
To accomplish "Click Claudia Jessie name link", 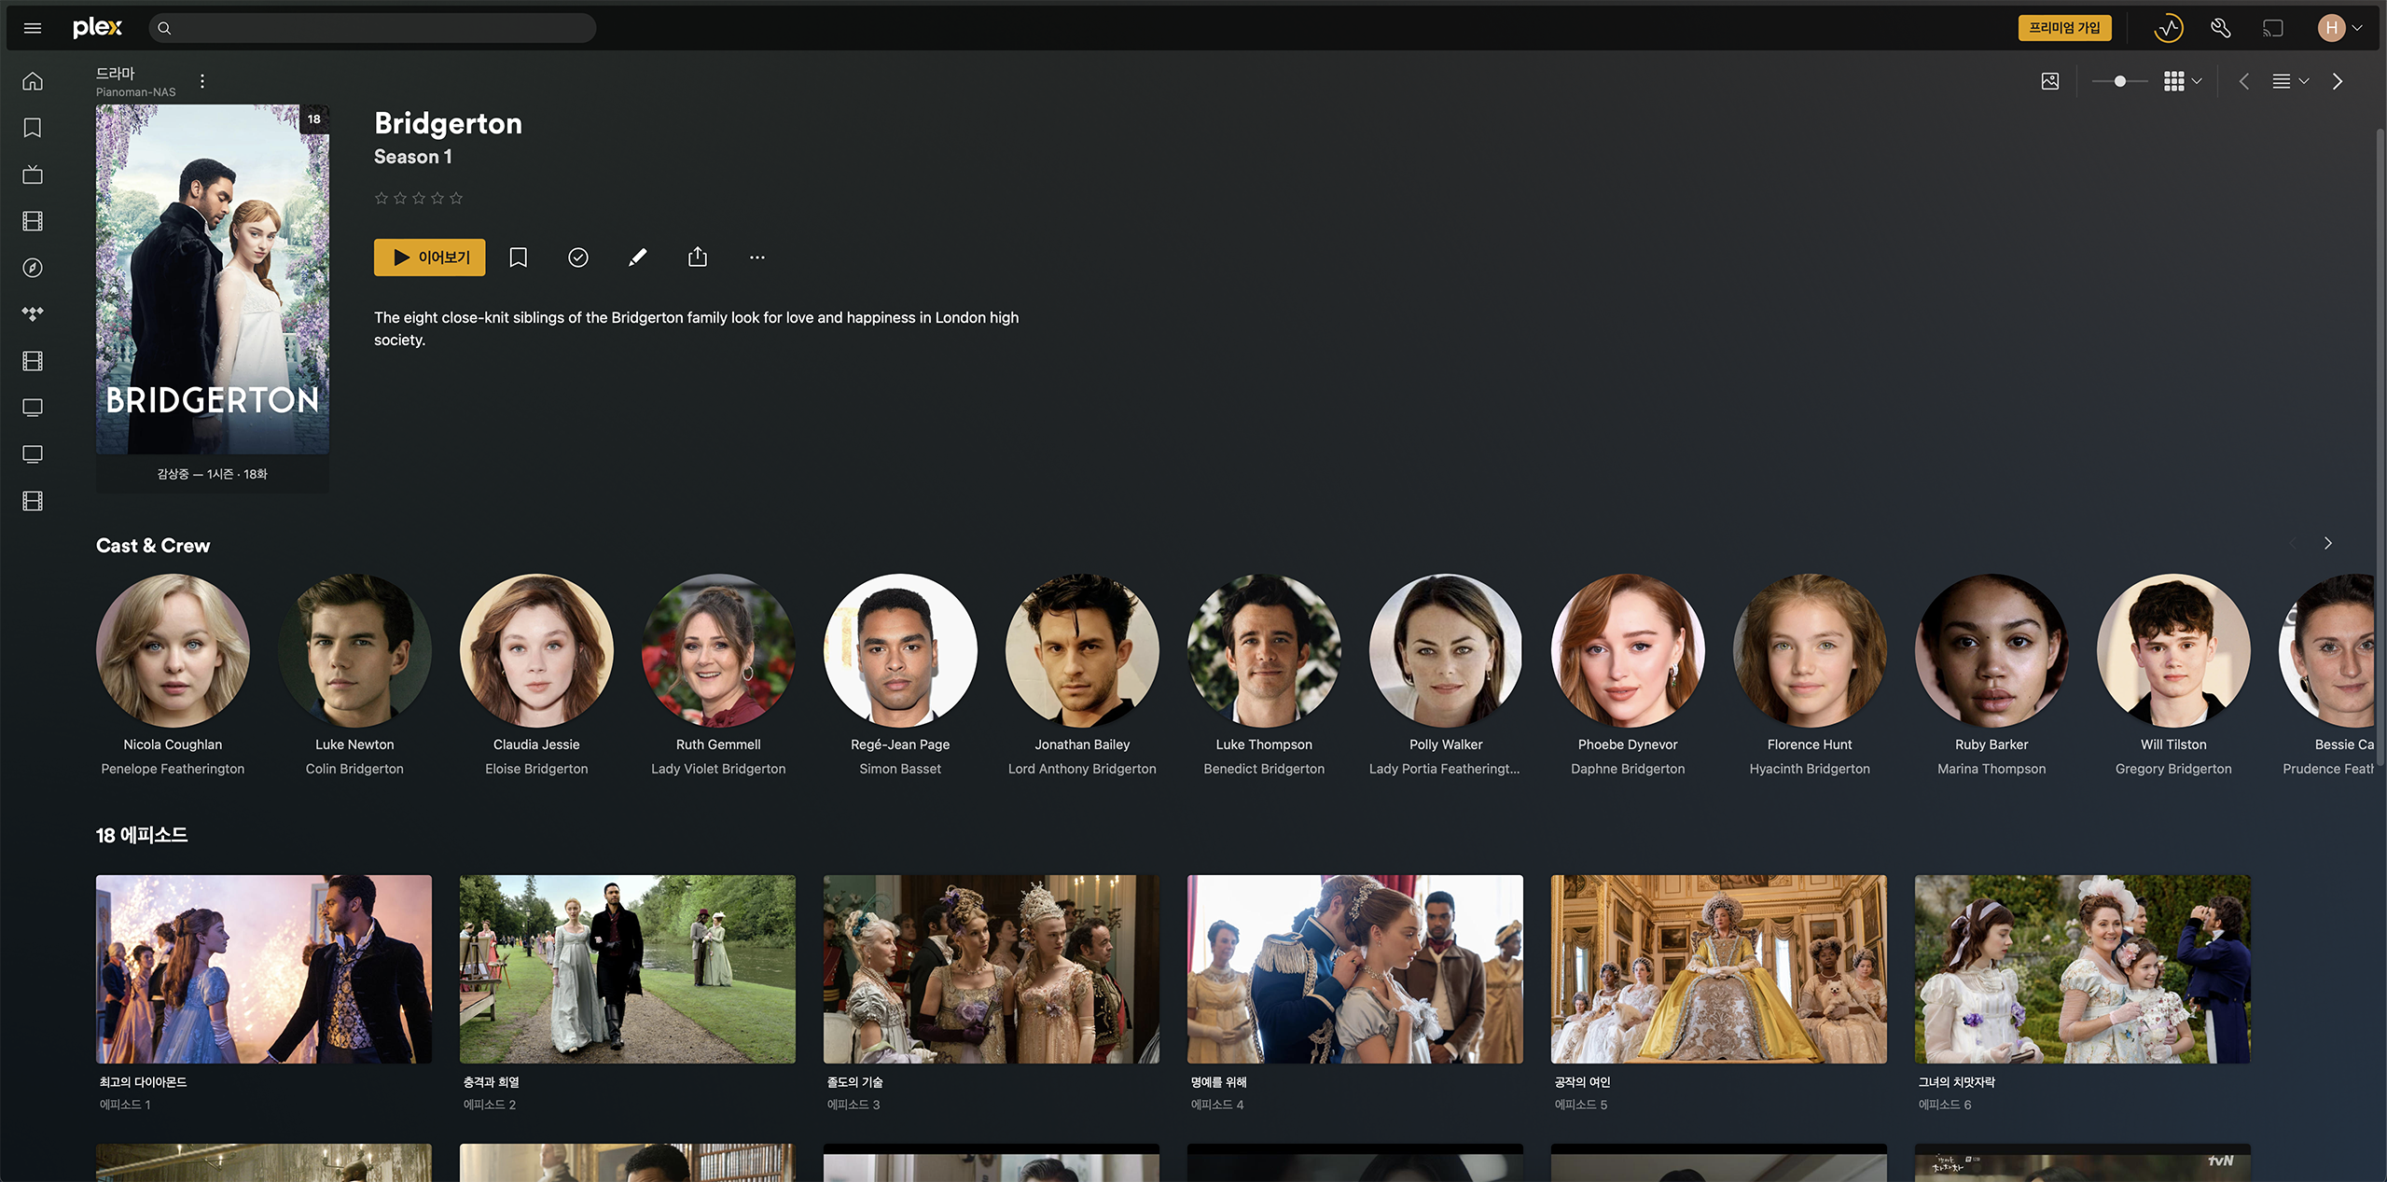I will click(x=536, y=744).
